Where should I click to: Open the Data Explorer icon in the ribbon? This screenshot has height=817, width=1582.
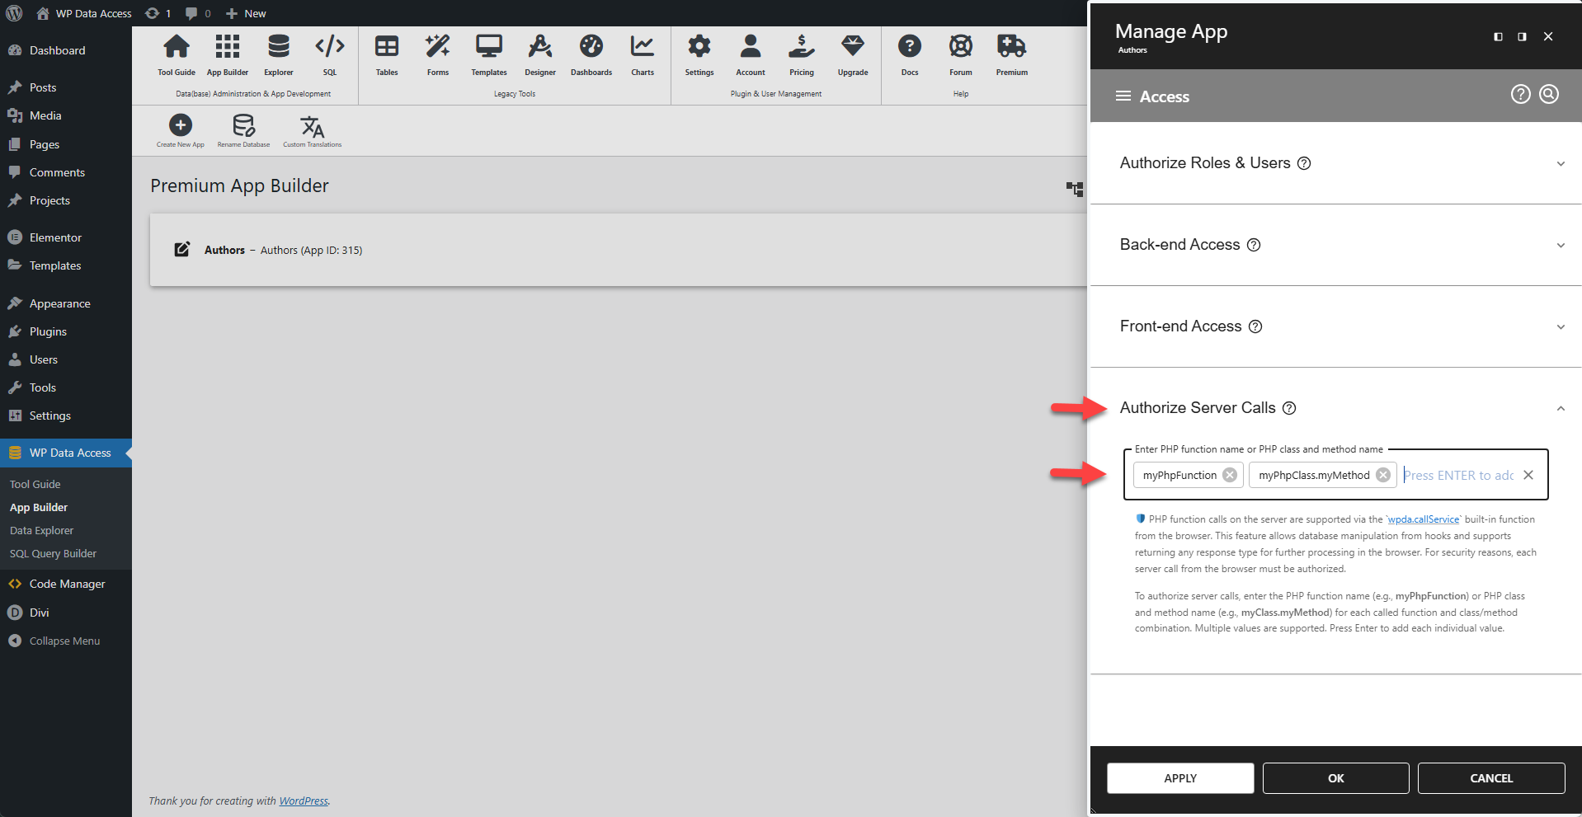coord(278,54)
